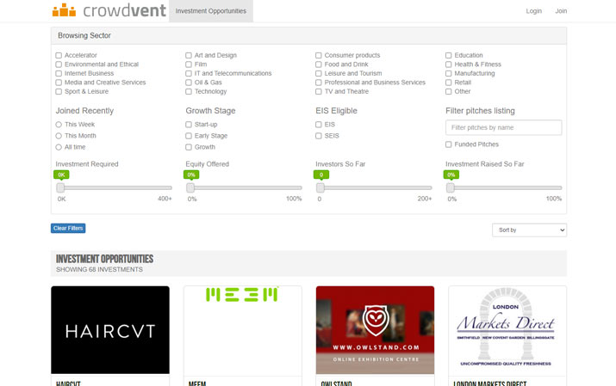Click the Browsing Sector panel heading

point(84,35)
